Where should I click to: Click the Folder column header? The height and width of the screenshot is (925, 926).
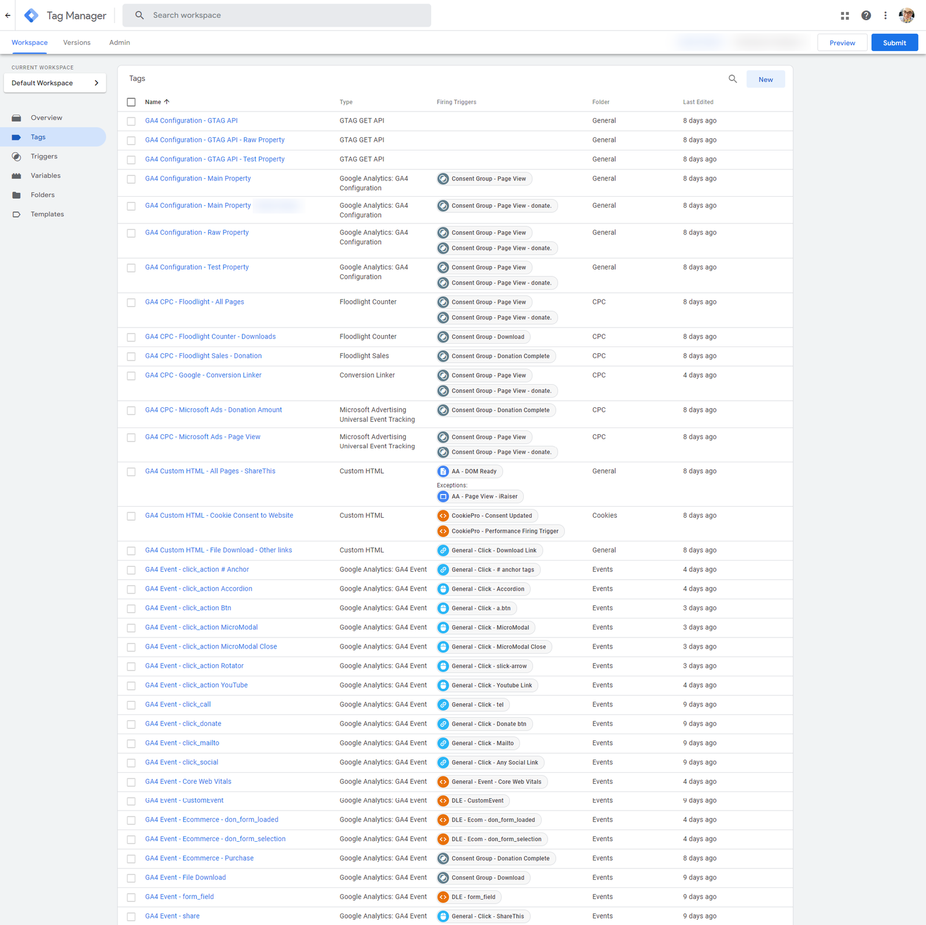point(601,102)
